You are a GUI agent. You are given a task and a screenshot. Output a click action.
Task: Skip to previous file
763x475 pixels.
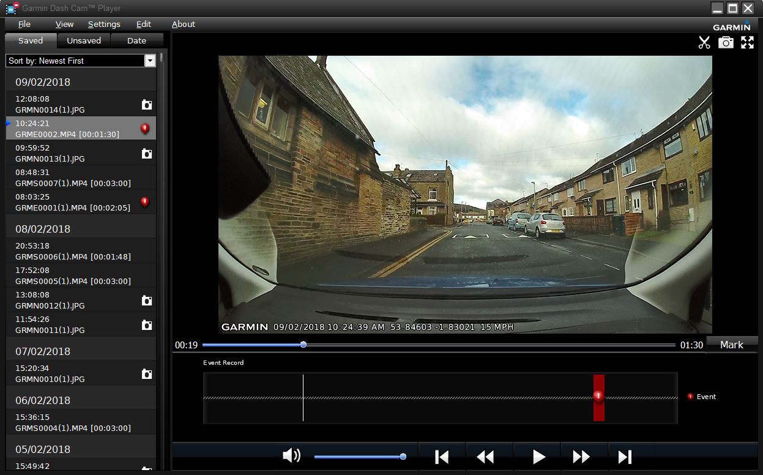point(442,457)
